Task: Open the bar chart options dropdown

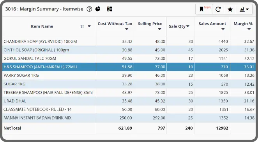Action: coord(244,9)
